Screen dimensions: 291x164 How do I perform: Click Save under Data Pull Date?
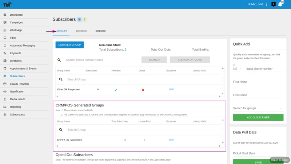[258, 162]
